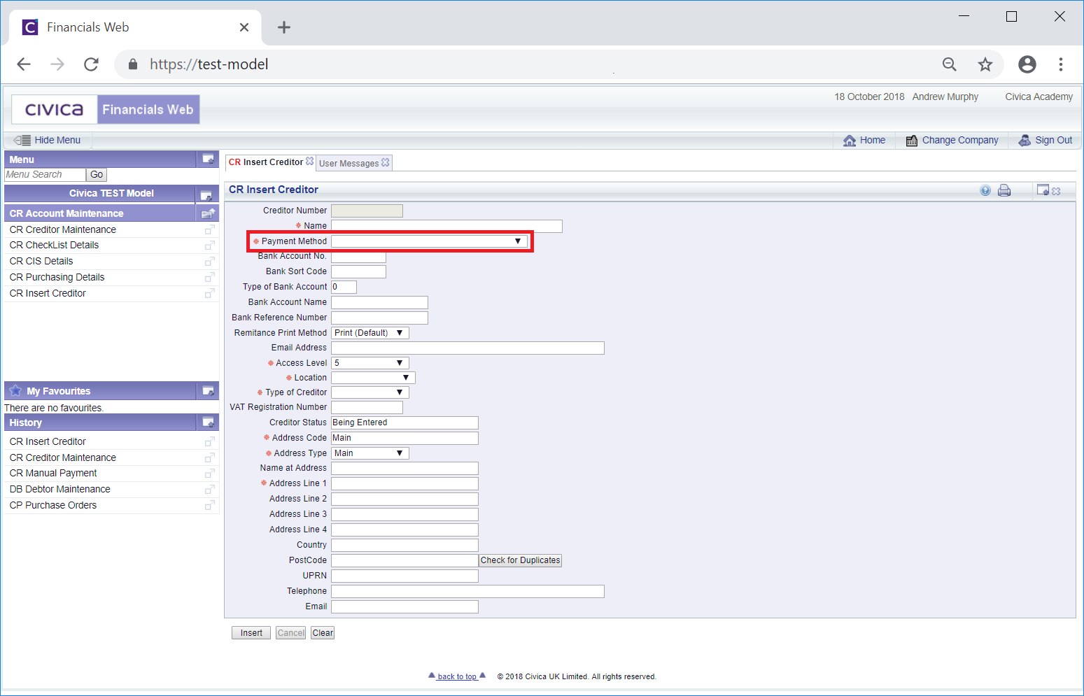Click new window icon for CR CIS Details
The image size is (1084, 696).
click(x=209, y=262)
